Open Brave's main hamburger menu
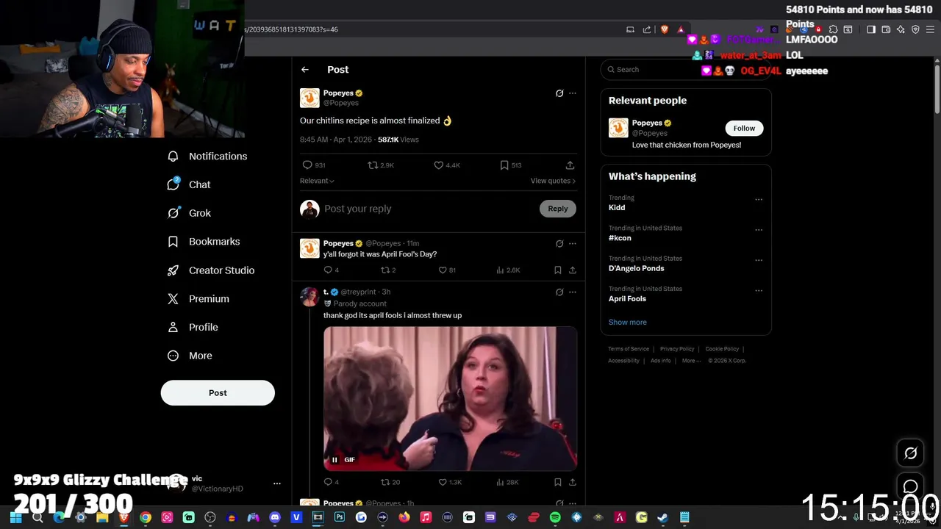 tap(930, 29)
